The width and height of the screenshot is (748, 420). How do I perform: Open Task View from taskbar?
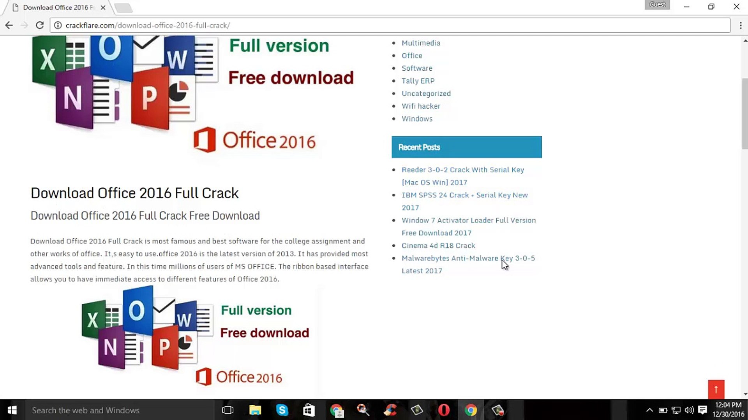228,410
